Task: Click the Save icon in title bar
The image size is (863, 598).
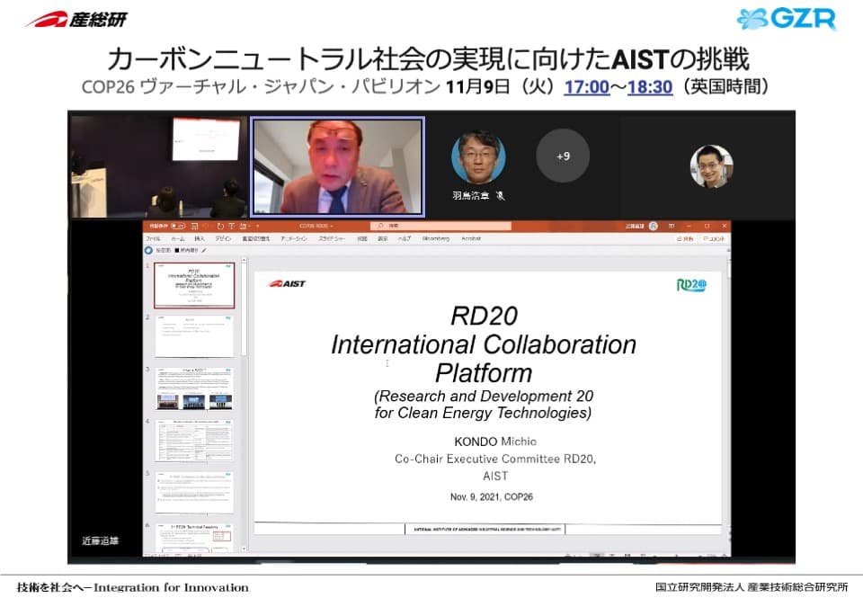Action: point(195,227)
